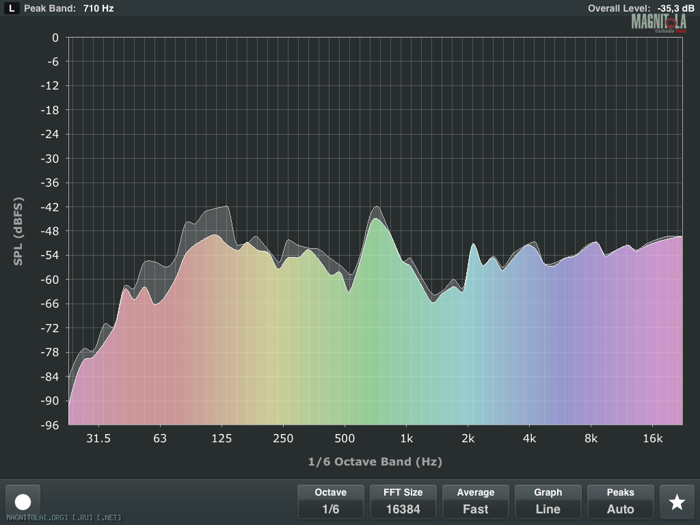Switch the Graph Line display mode
Image resolution: width=700 pixels, height=525 pixels.
coord(548,502)
